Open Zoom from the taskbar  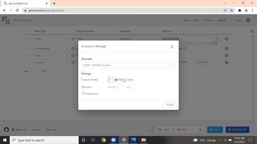pyautogui.click(x=113, y=140)
